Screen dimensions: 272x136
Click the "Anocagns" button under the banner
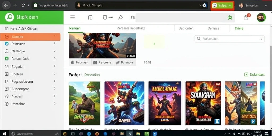point(80,62)
